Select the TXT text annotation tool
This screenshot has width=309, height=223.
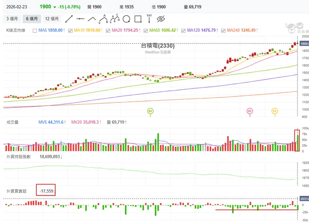(x=149, y=19)
